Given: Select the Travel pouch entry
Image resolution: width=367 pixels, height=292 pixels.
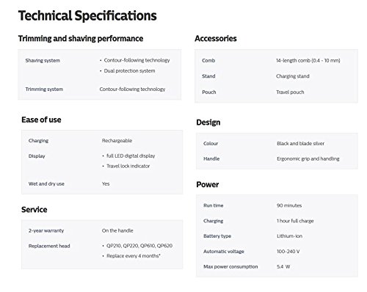Looking at the screenshot, I should pos(290,92).
